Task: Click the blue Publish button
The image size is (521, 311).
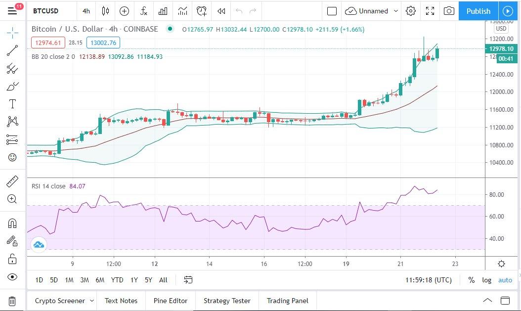Action: (x=478, y=11)
